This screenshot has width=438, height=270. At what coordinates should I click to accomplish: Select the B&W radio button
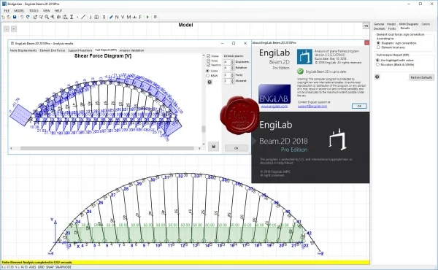coord(207,76)
